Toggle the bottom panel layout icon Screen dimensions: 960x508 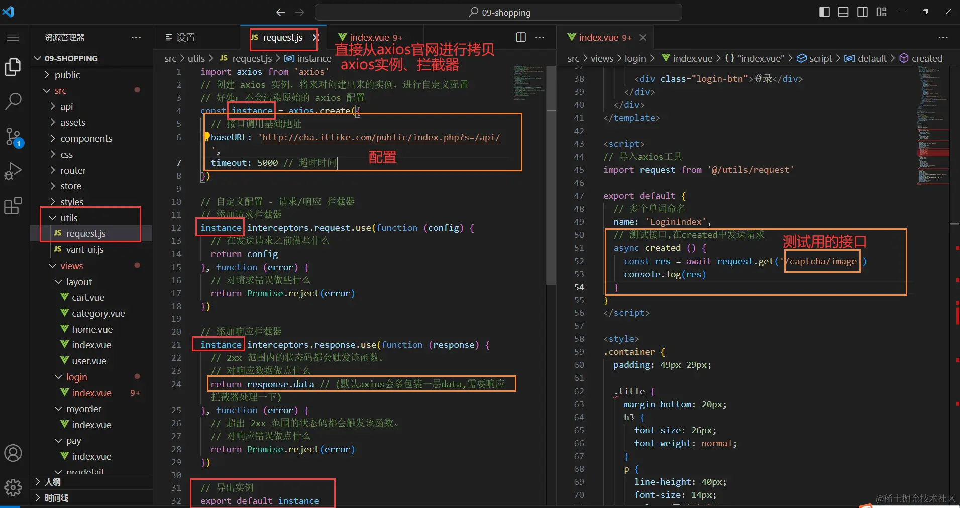point(843,12)
